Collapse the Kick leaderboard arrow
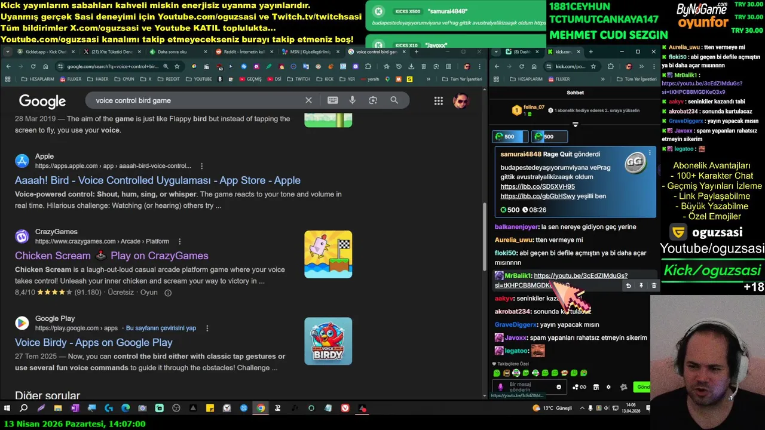This screenshot has height=430, width=765. pos(575,124)
